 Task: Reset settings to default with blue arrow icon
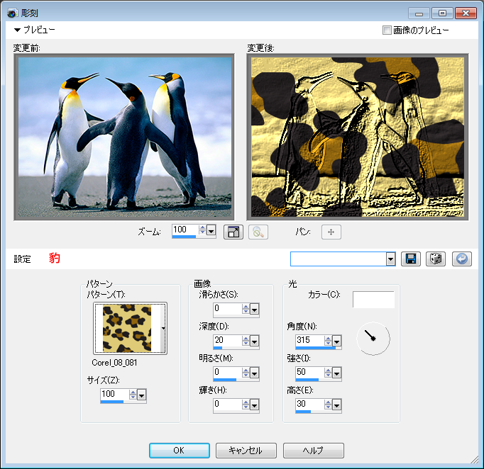461,259
